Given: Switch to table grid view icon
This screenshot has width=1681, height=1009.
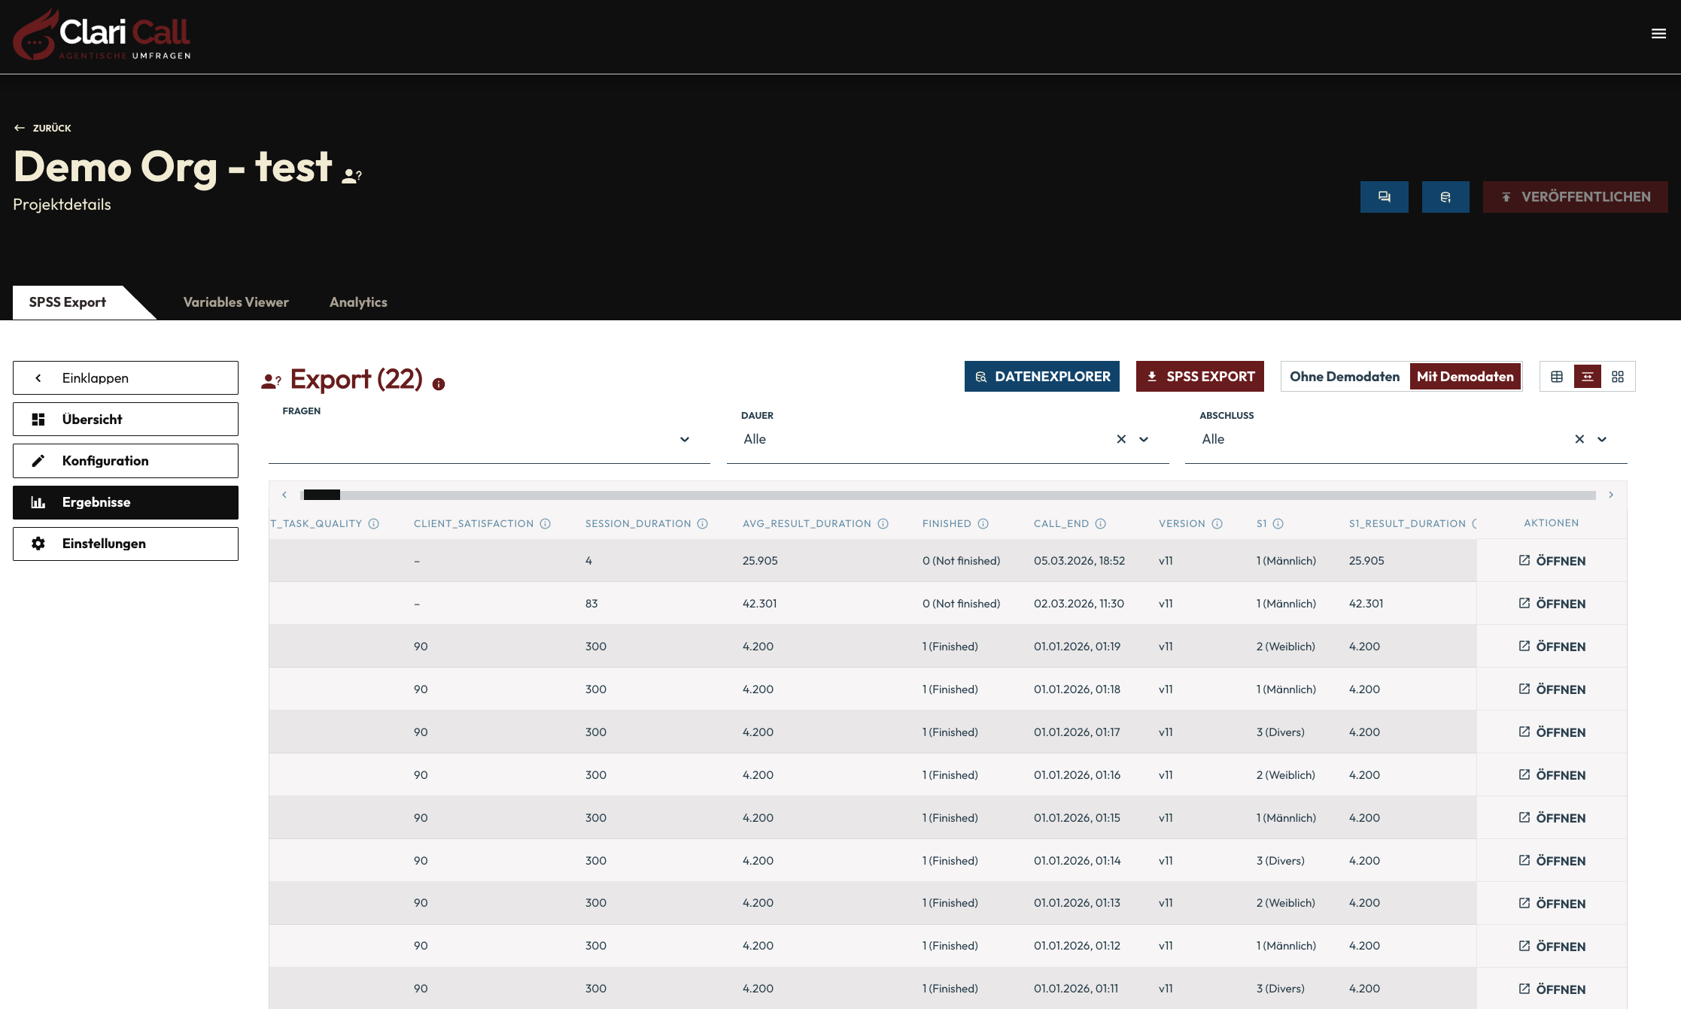Looking at the screenshot, I should tap(1557, 377).
